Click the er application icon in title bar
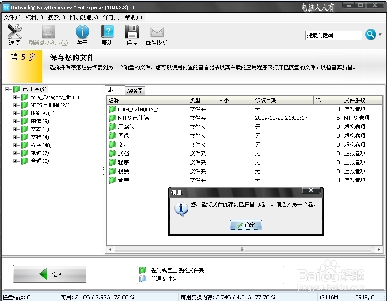 6,7
